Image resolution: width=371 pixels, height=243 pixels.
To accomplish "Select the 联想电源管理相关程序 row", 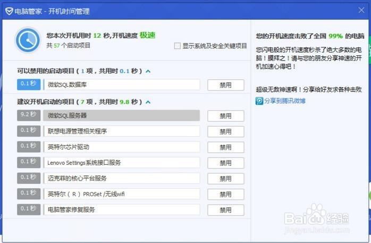I will [122, 131].
